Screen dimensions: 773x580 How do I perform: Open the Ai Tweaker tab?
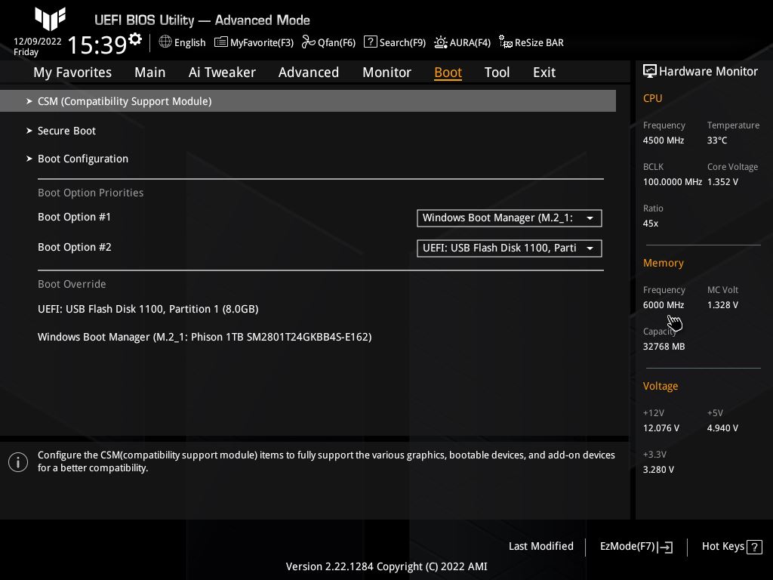tap(222, 72)
